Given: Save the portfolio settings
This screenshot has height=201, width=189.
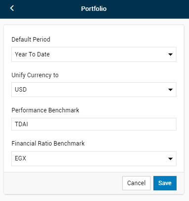Looking at the screenshot, I should (x=165, y=183).
